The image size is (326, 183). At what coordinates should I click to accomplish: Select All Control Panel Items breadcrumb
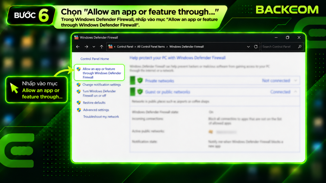(x=151, y=47)
